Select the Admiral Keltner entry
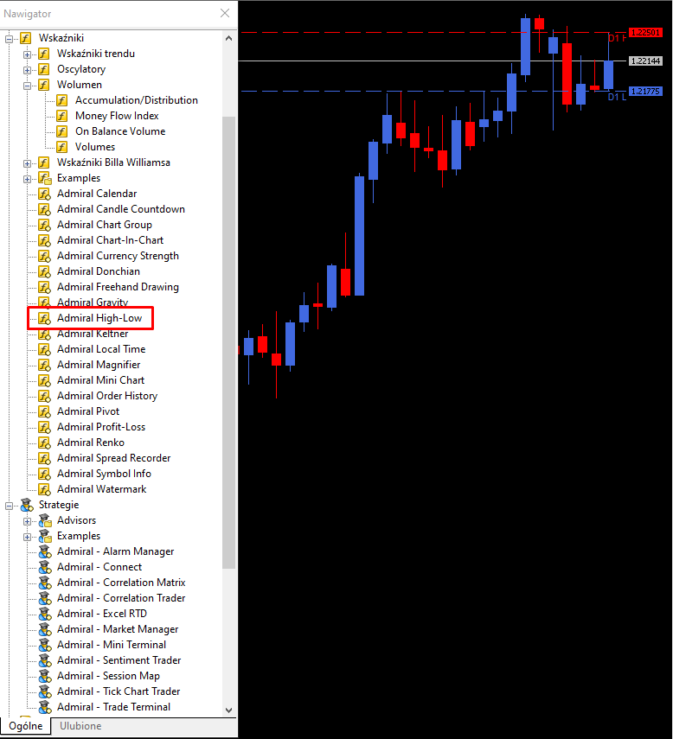 (x=93, y=334)
